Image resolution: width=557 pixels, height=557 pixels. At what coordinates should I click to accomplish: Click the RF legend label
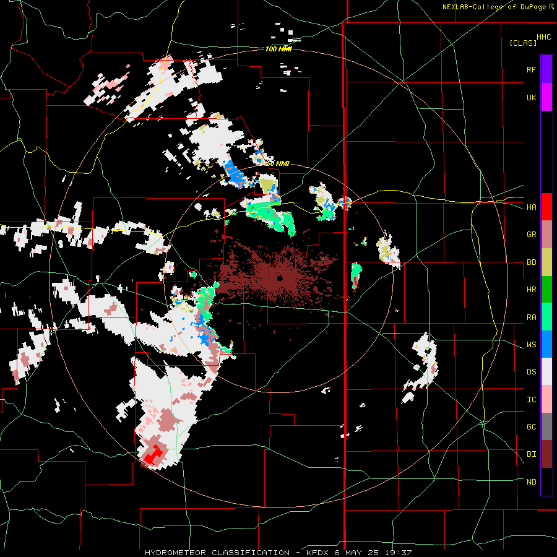tap(531, 70)
